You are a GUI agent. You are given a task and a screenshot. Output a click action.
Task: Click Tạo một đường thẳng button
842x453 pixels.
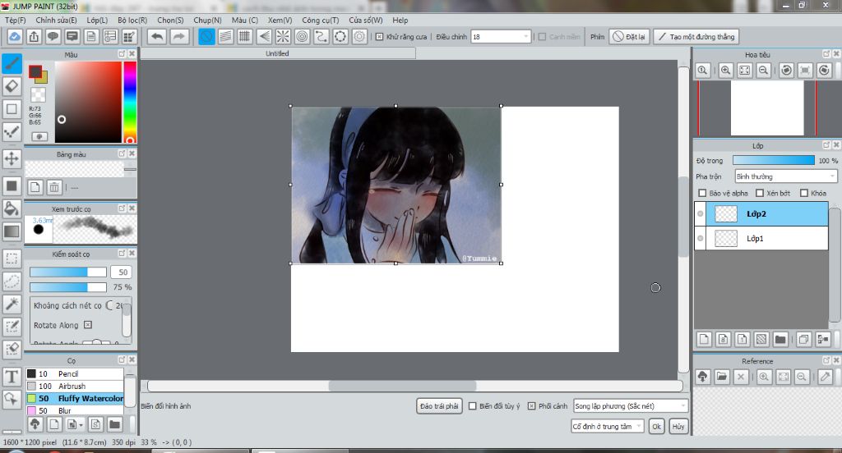[696, 36]
